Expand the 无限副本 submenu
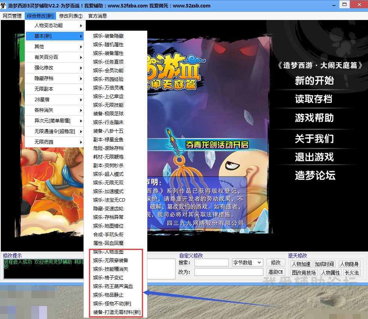The width and height of the screenshot is (368, 319). [x=55, y=89]
